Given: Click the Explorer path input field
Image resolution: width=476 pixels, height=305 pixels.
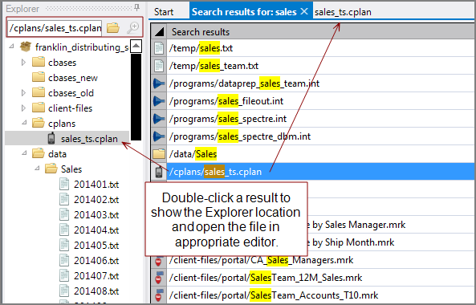Looking at the screenshot, I should 55,27.
